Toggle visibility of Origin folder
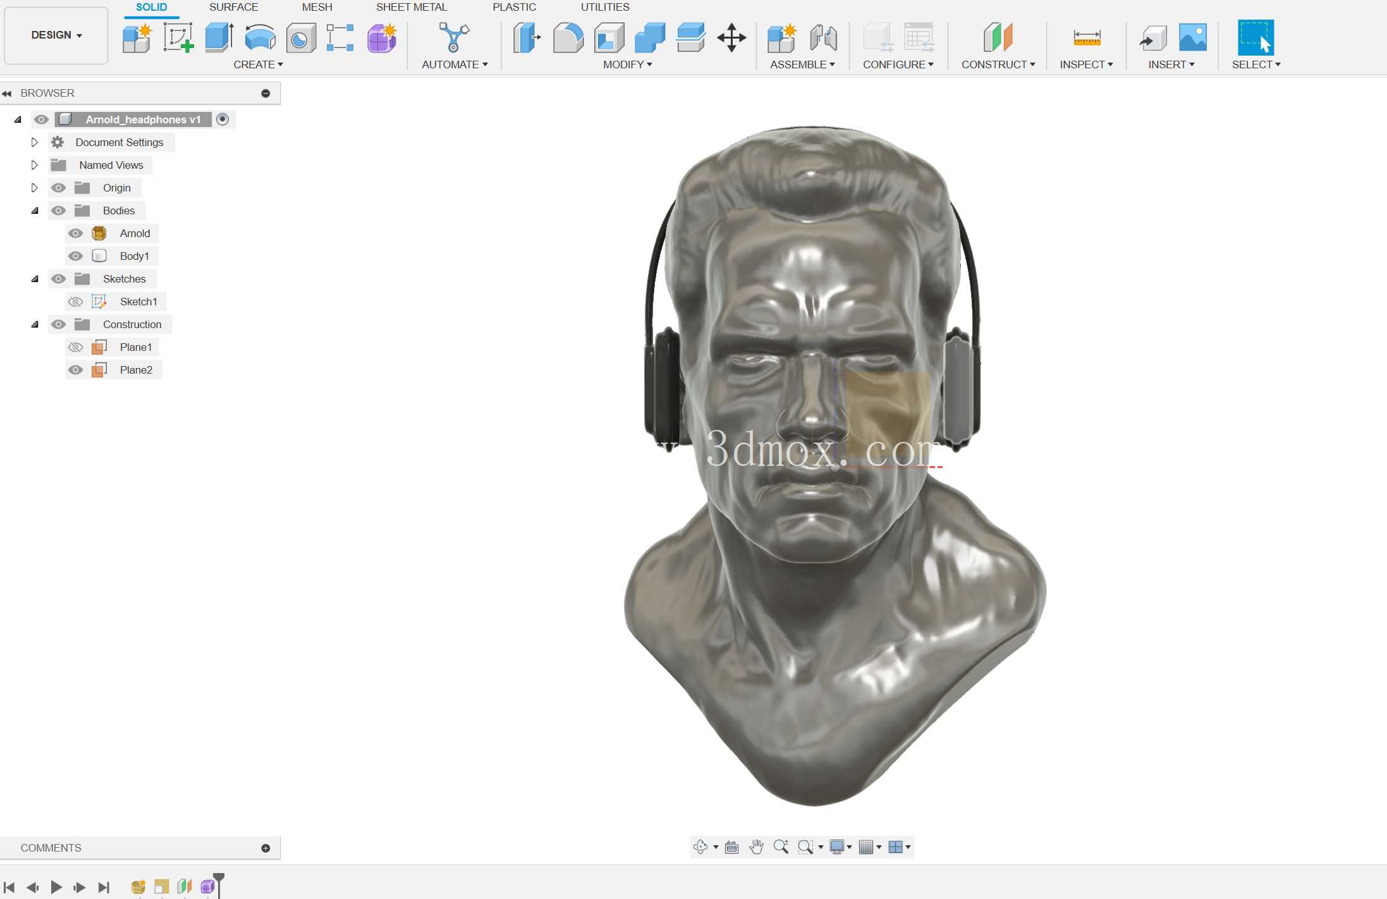Viewport: 1387px width, 899px height. coord(59,188)
